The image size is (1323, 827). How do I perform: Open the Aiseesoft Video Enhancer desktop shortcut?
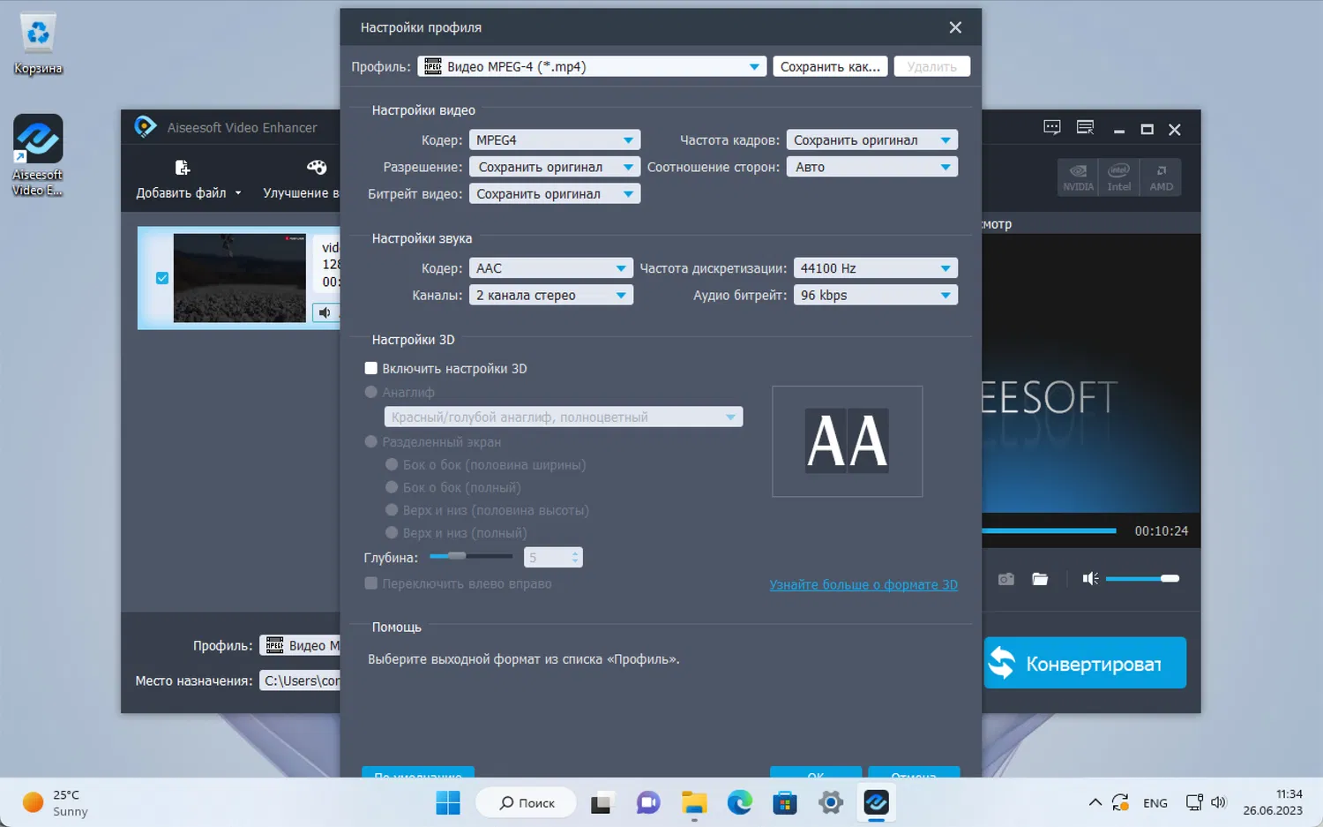pos(38,155)
